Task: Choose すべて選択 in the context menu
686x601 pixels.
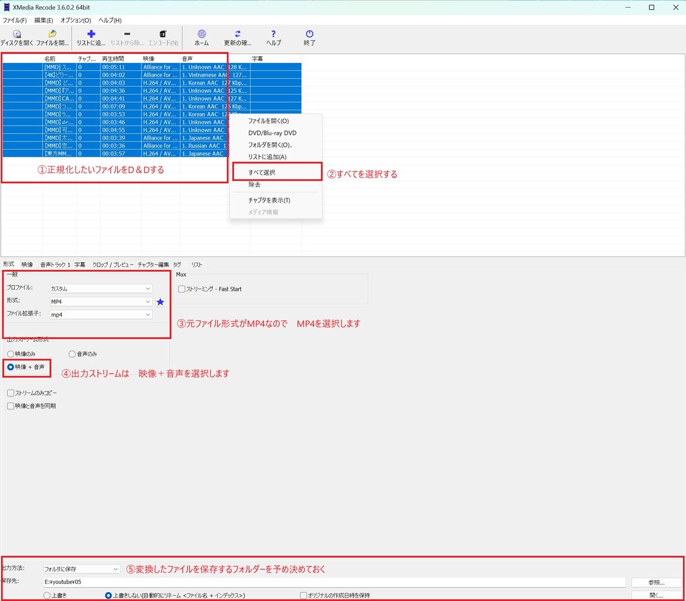Action: pos(276,173)
